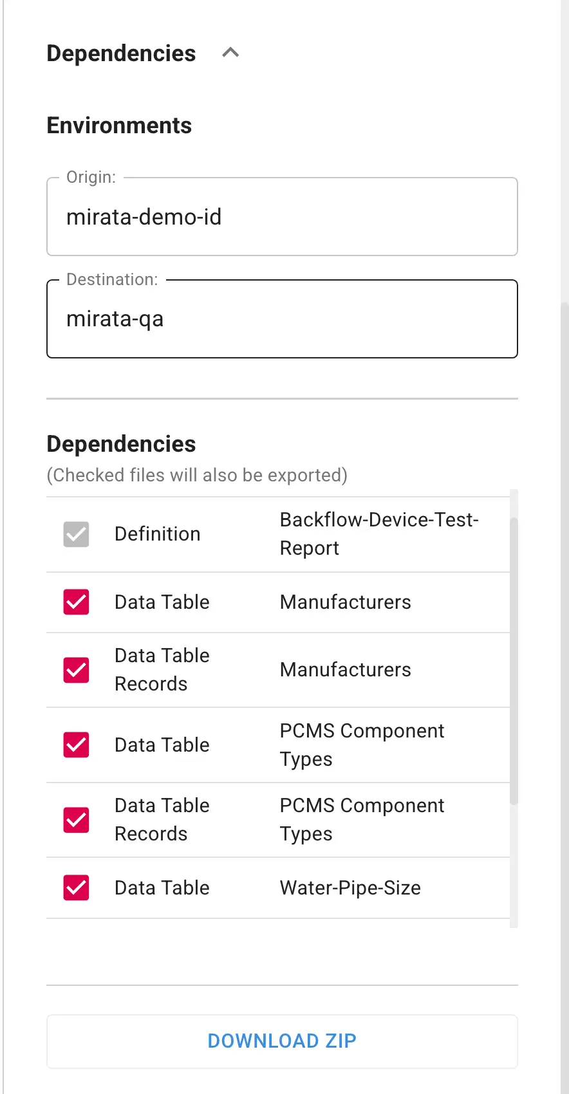Click the PCMS Component Types row label

[x=362, y=745]
